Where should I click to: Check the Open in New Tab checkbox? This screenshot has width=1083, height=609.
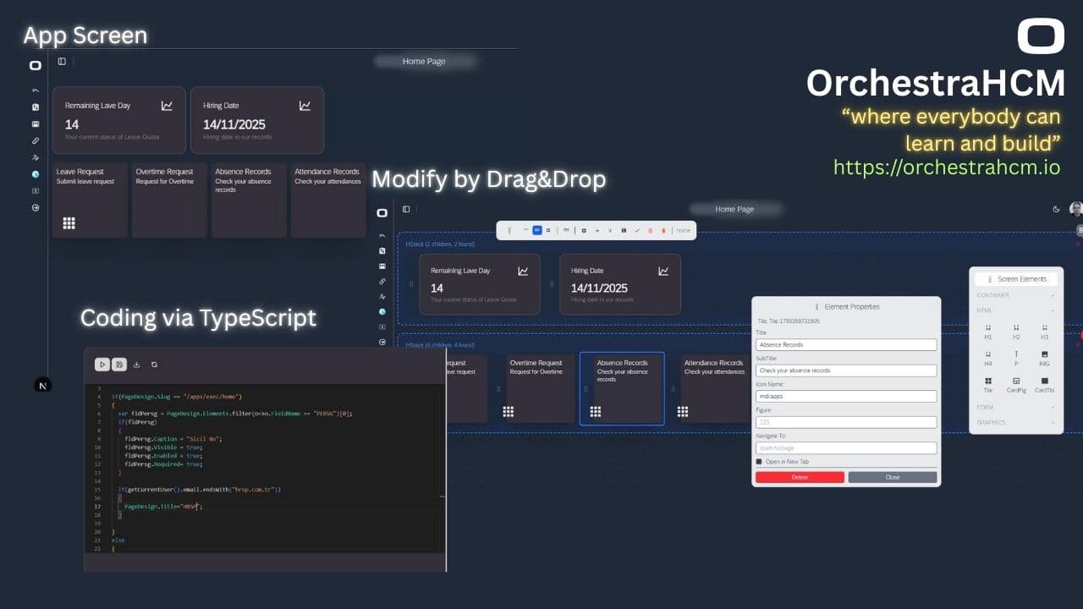click(x=759, y=462)
